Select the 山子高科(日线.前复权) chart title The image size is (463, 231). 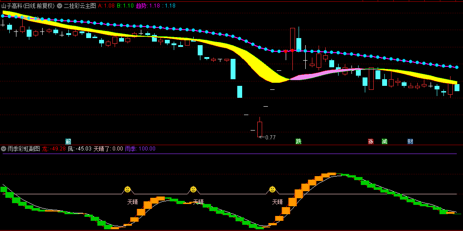point(28,6)
